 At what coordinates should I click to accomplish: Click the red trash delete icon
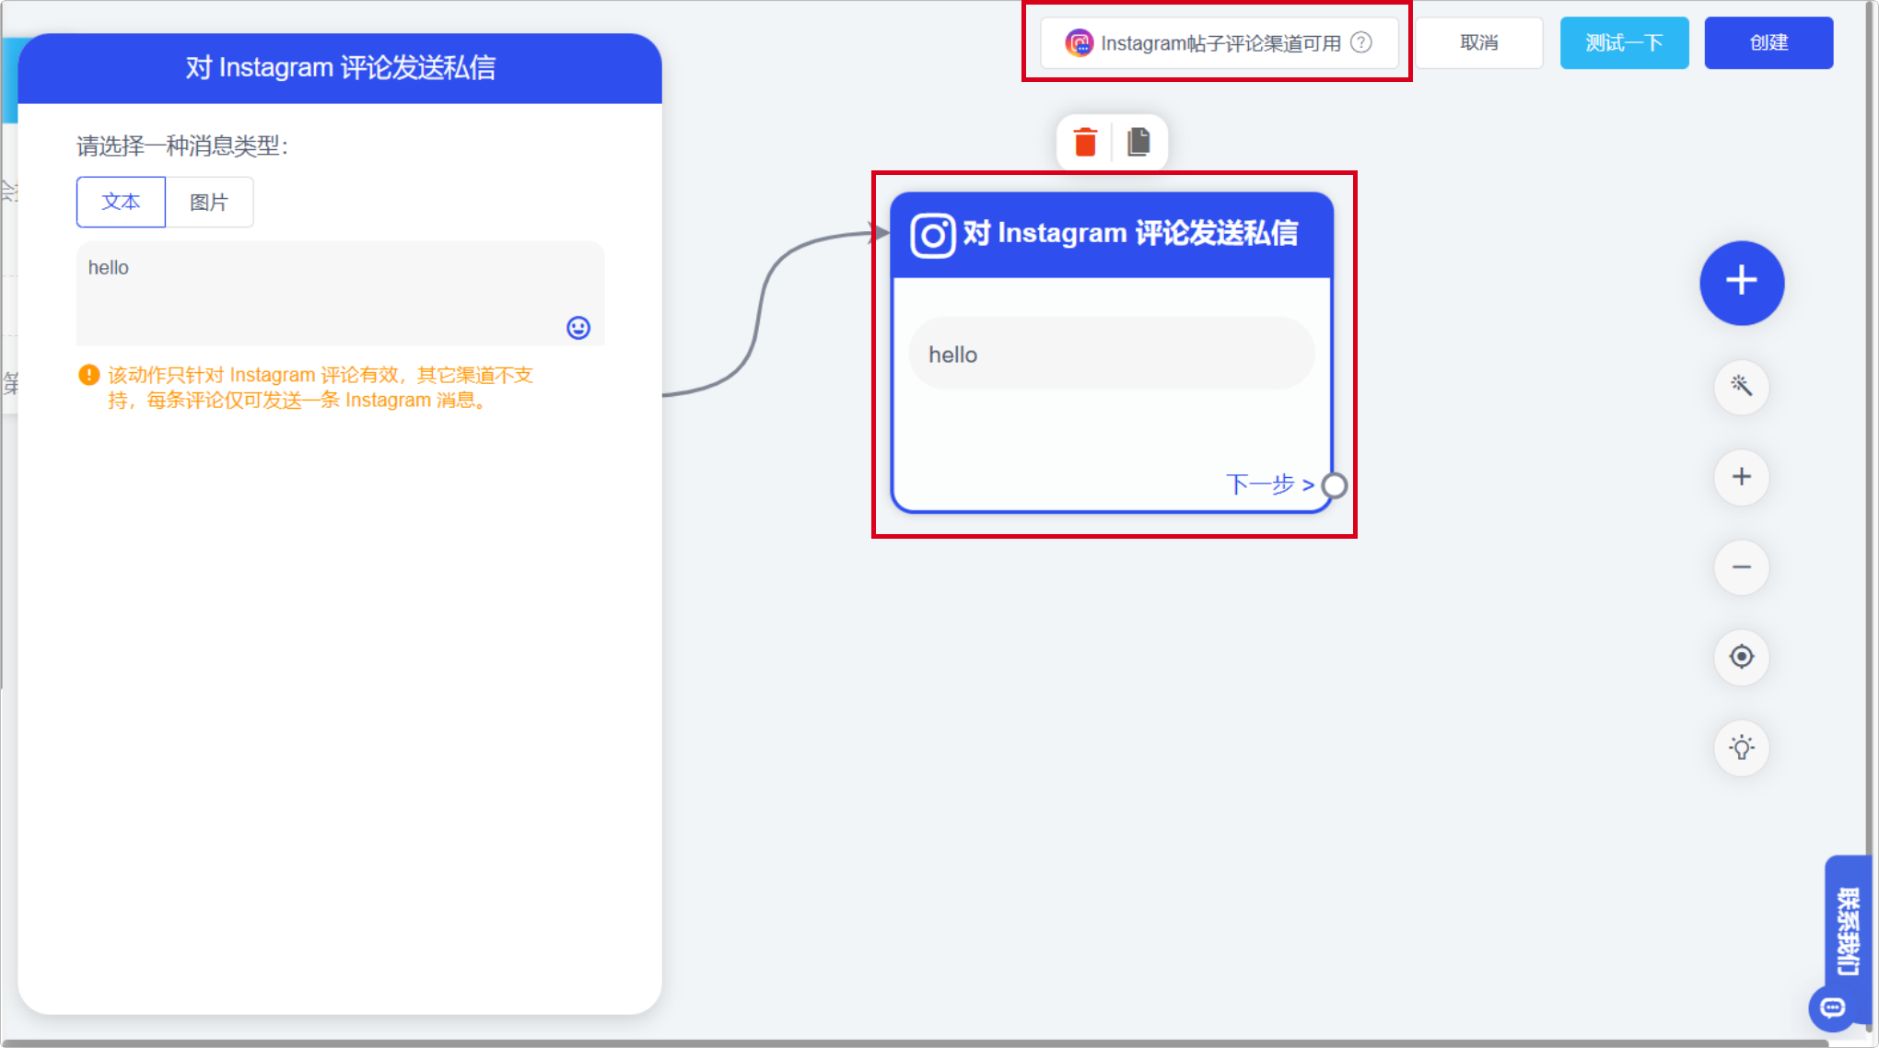1085,143
